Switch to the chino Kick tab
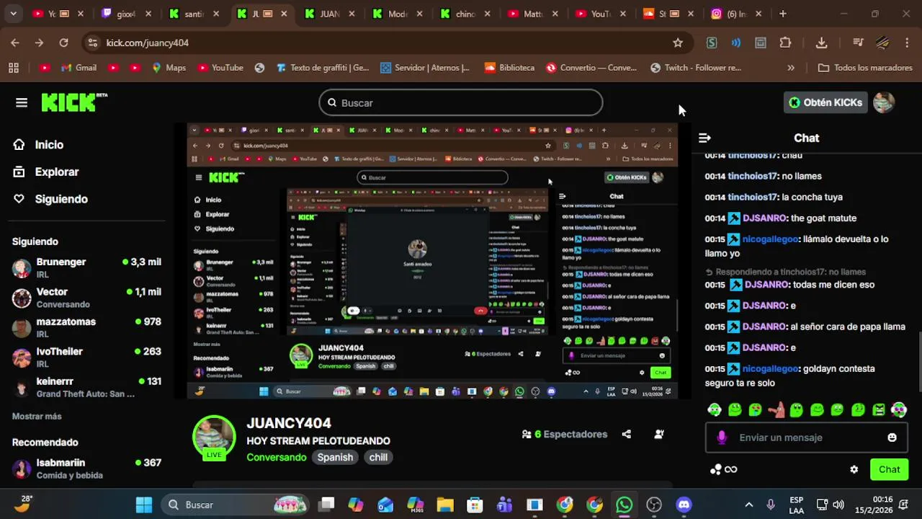This screenshot has height=519, width=922. 466,14
